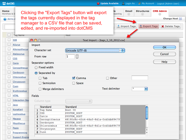This screenshot has width=186, height=140.
Task: Select the Fixed width radio option
Action: coord(36,68)
